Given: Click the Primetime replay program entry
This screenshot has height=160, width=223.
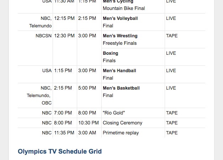Looking at the screenshot, I should click(x=121, y=133).
